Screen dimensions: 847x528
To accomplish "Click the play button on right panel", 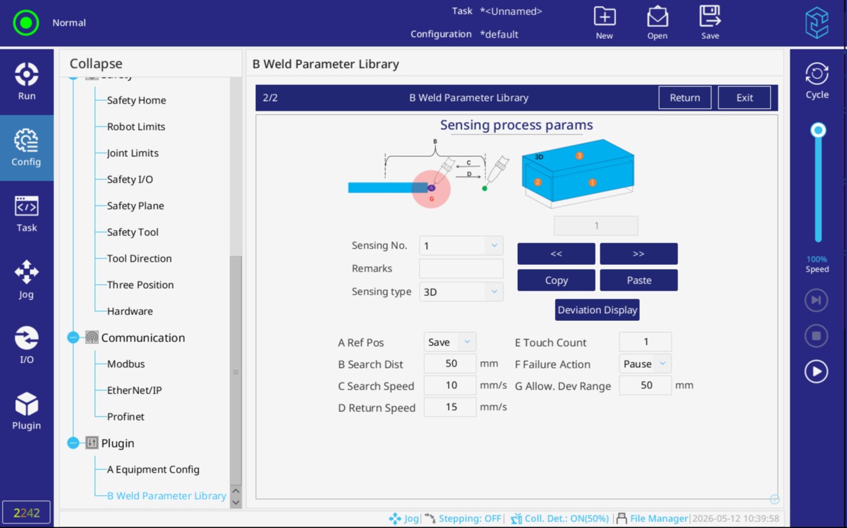I will tap(816, 372).
